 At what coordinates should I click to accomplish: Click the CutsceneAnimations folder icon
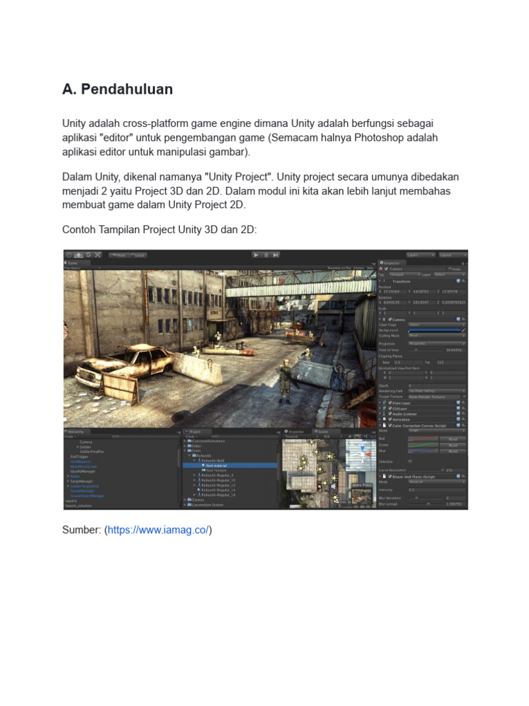coord(189,441)
